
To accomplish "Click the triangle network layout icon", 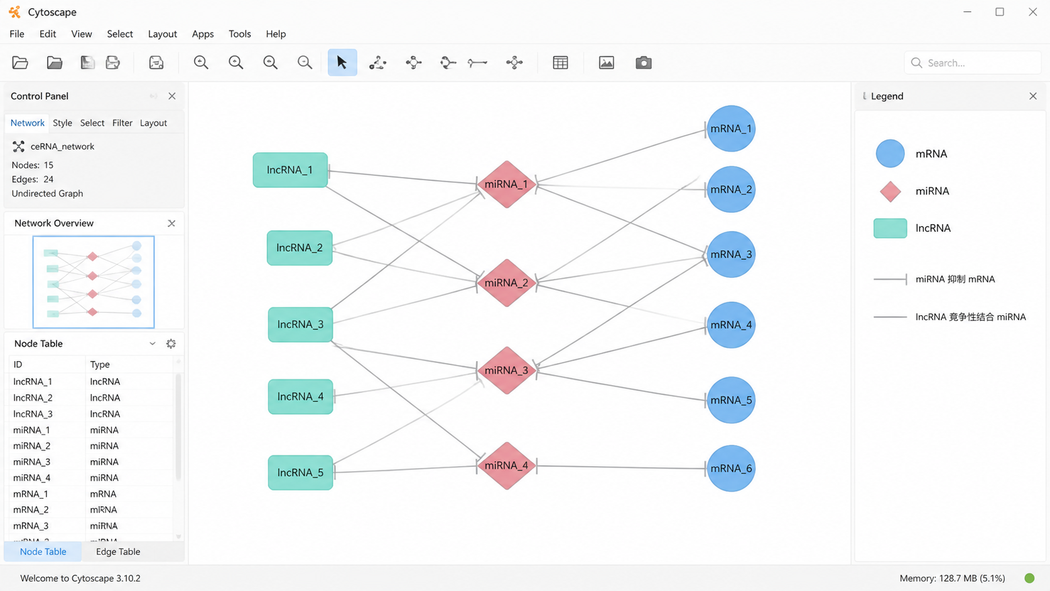I will click(x=377, y=63).
